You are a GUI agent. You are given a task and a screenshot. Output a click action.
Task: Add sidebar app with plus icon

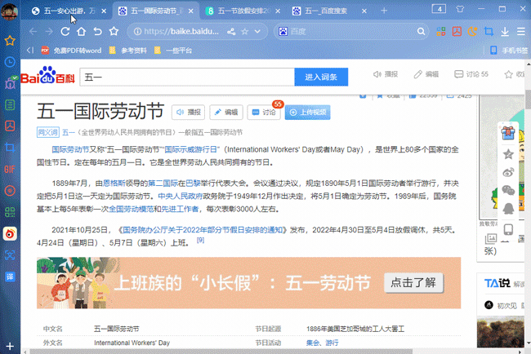pyautogui.click(x=10, y=346)
